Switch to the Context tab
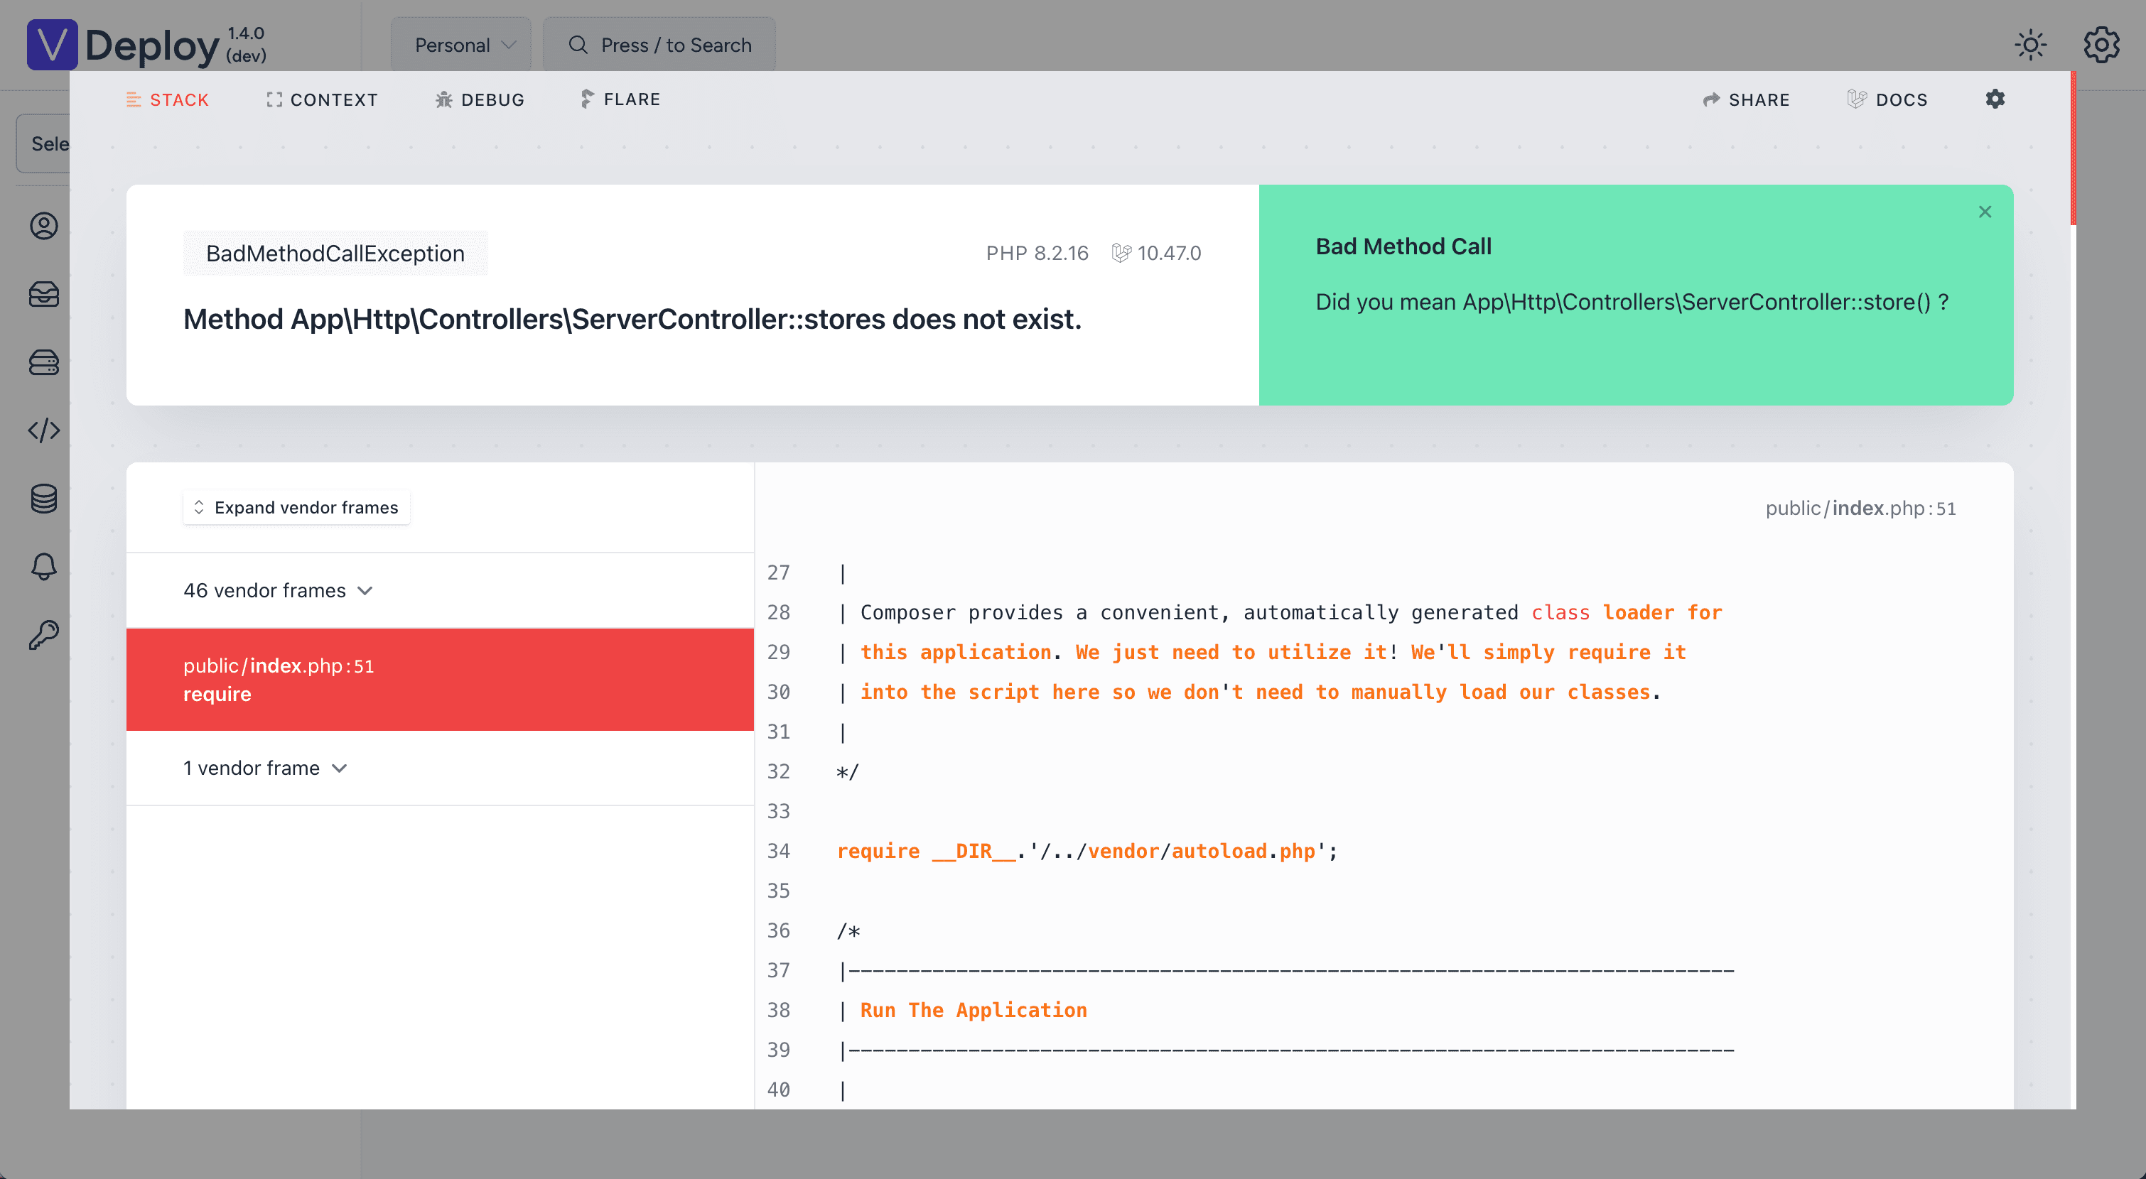Screen dimensions: 2146x1179 point(322,100)
